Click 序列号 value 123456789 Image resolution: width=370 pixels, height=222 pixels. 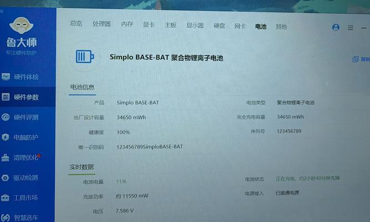tap(289, 131)
